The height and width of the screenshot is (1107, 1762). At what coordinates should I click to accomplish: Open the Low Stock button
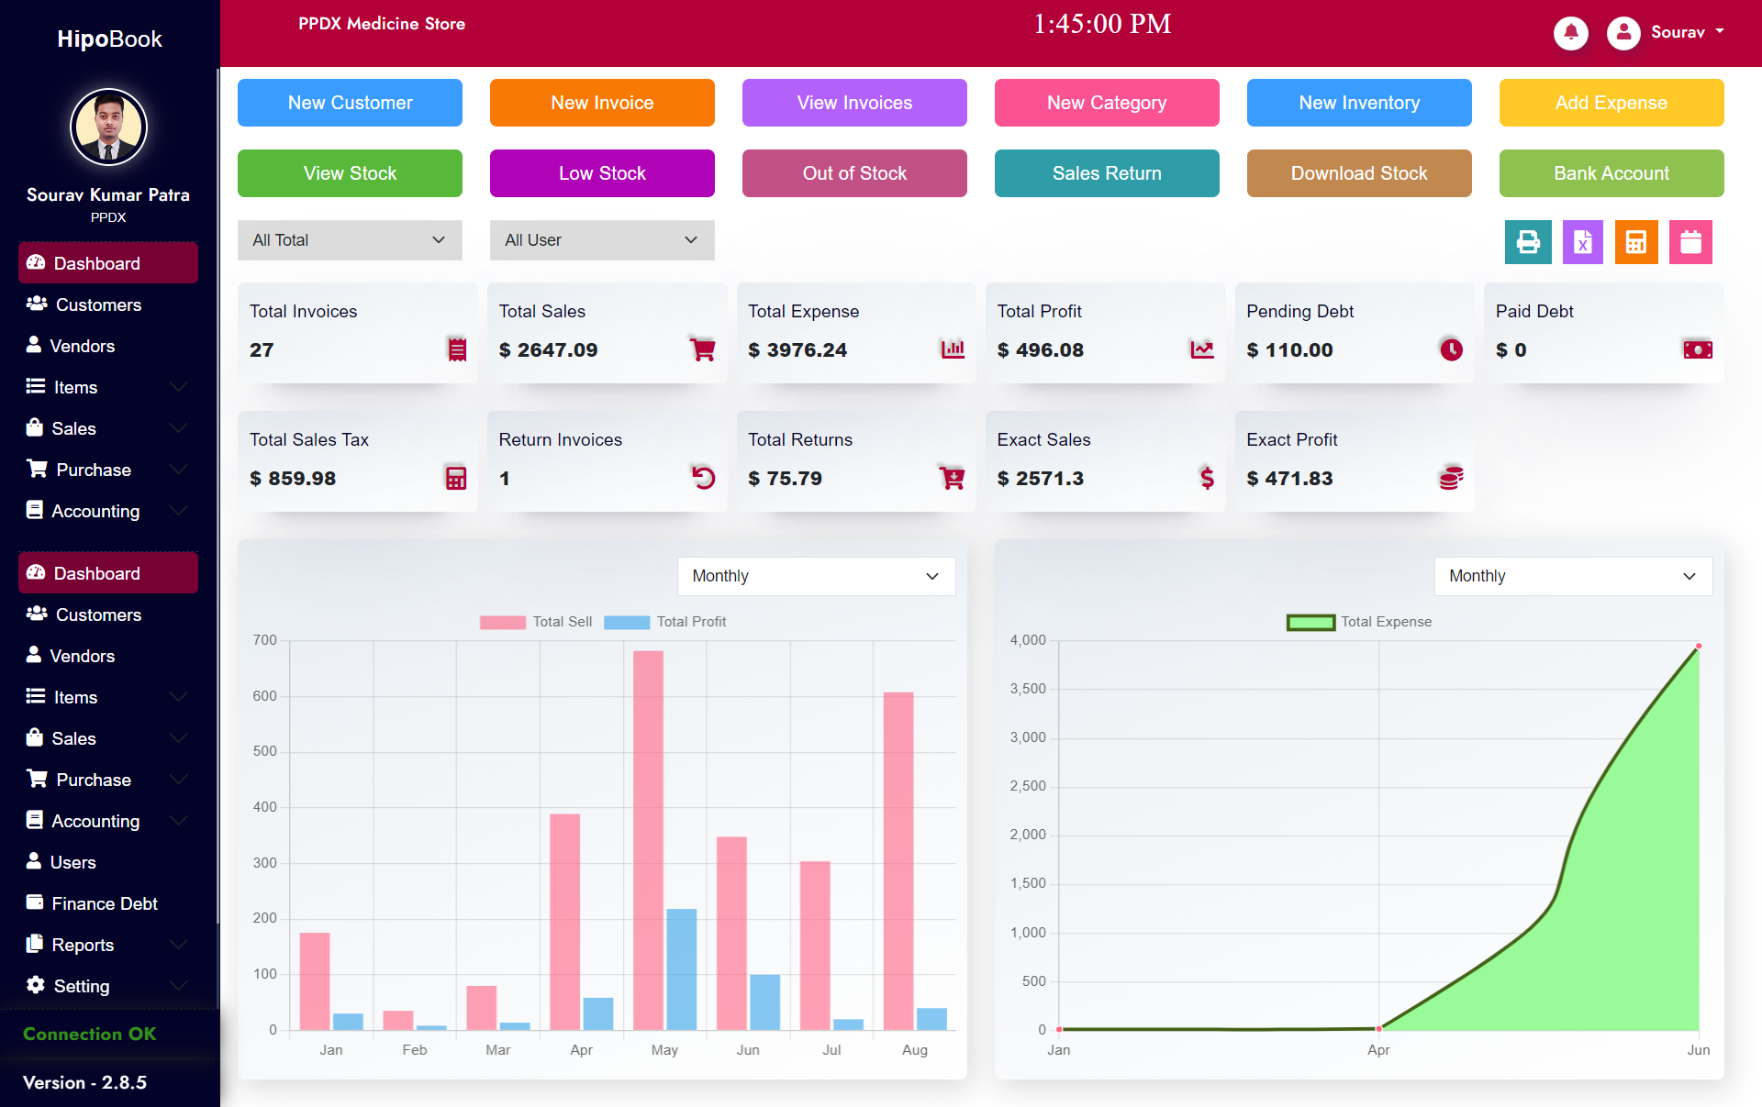(602, 173)
